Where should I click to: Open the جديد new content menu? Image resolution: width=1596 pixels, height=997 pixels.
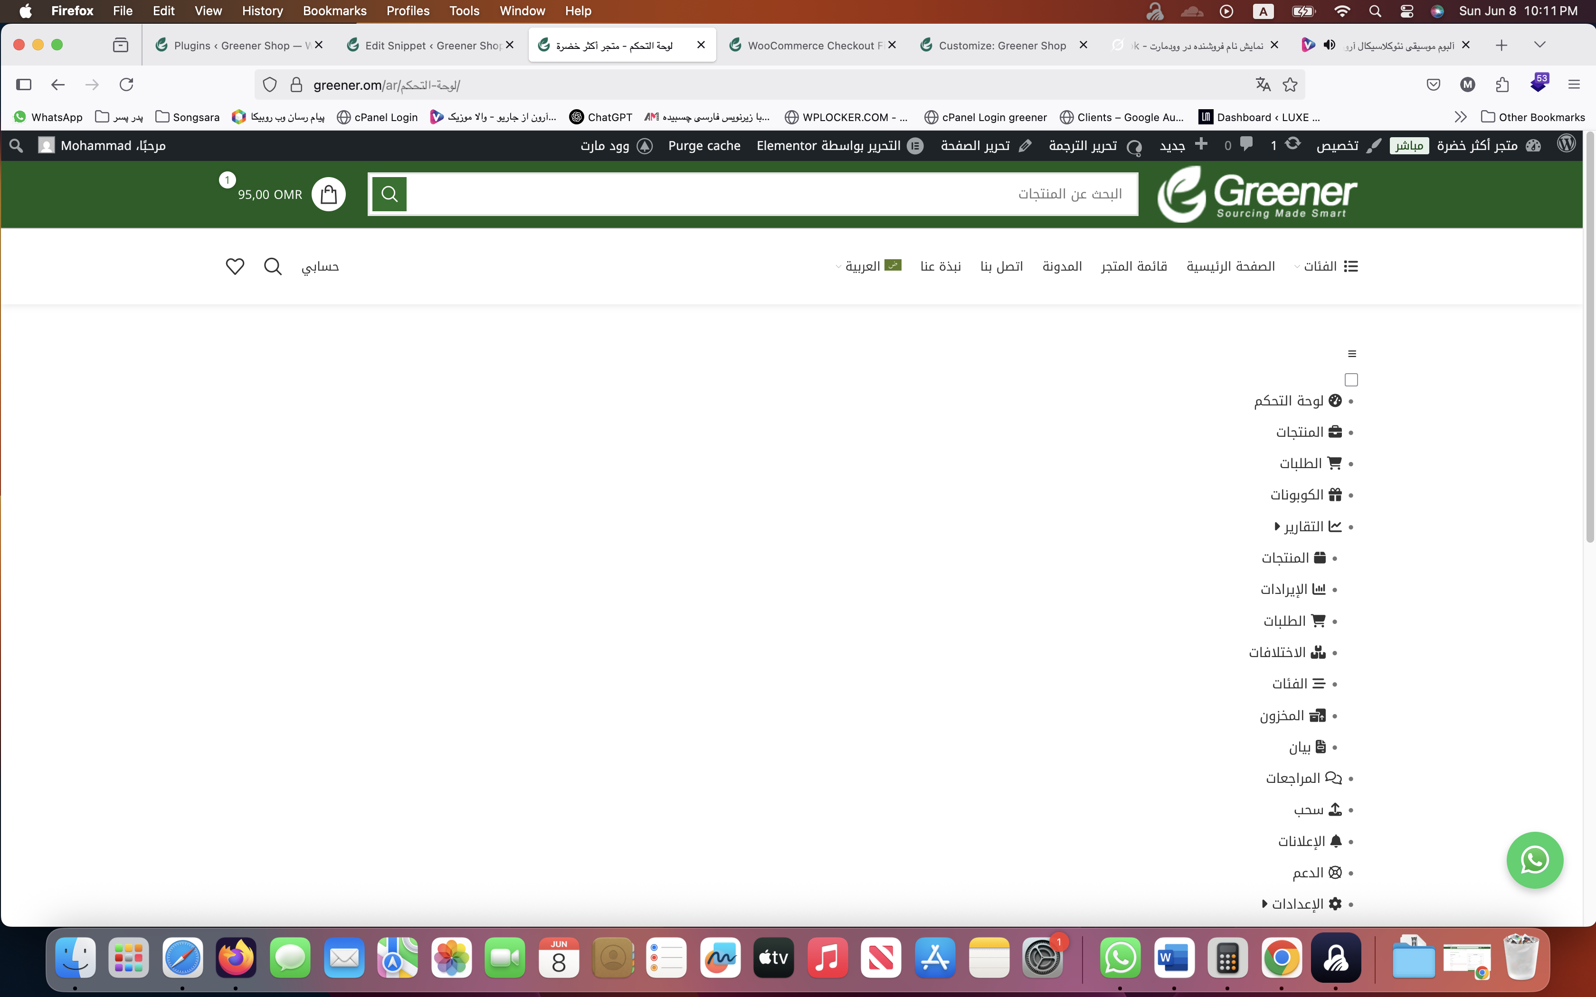pyautogui.click(x=1184, y=145)
